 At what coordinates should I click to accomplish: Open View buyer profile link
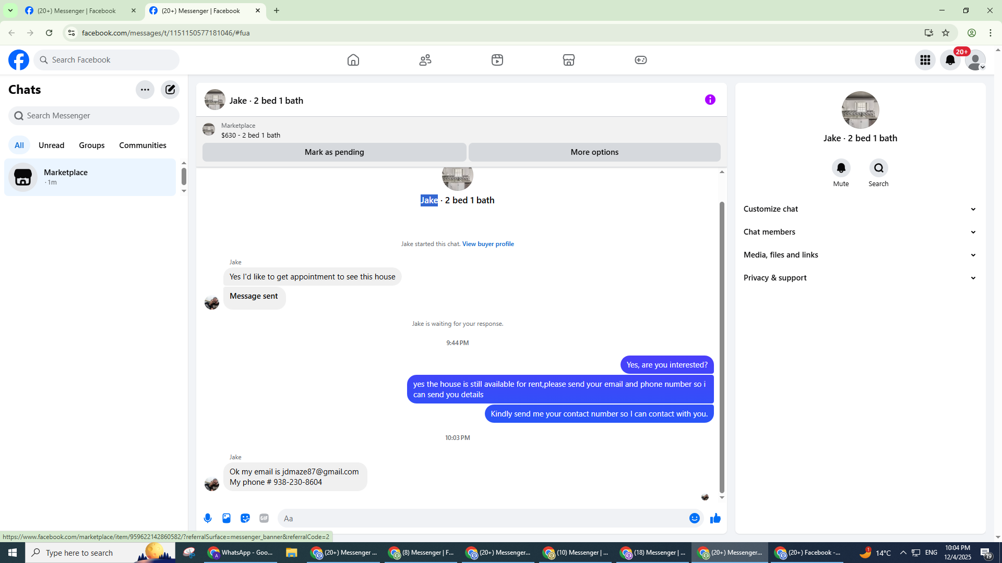tap(488, 244)
